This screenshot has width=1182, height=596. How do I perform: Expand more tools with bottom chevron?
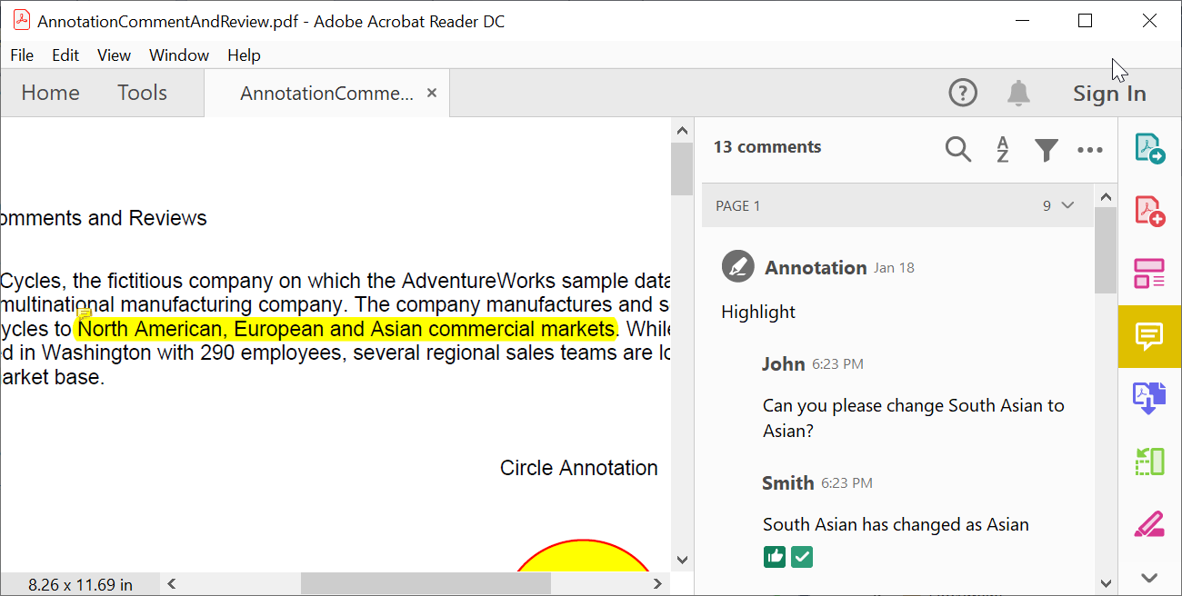1149,577
